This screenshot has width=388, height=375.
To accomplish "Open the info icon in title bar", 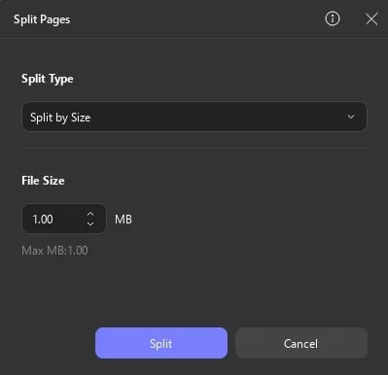I will [x=333, y=18].
